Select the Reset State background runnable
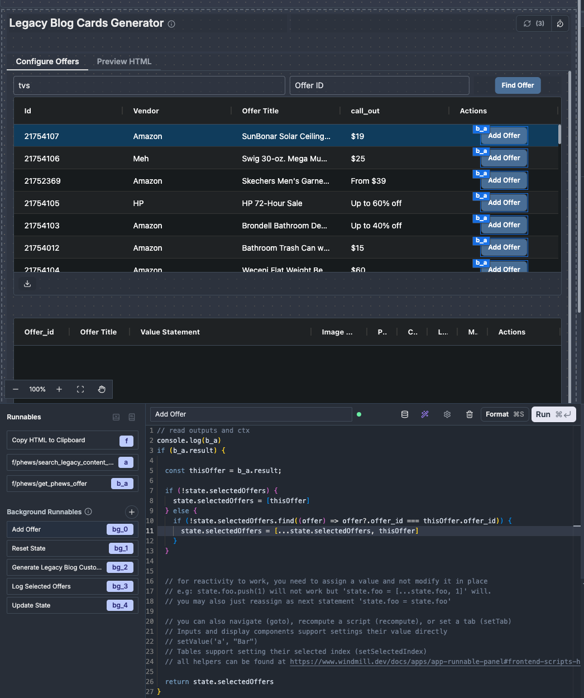584x698 pixels. tap(73, 548)
